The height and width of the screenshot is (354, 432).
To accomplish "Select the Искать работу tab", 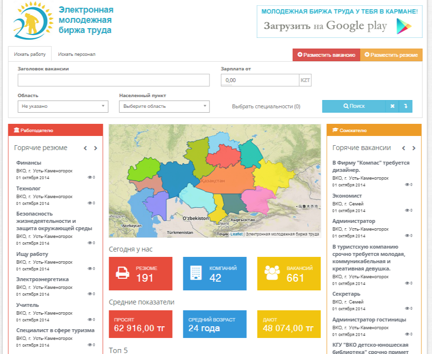I will [x=30, y=54].
